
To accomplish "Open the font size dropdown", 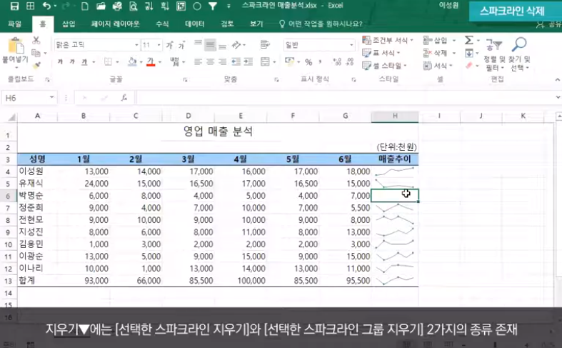I will (x=159, y=45).
